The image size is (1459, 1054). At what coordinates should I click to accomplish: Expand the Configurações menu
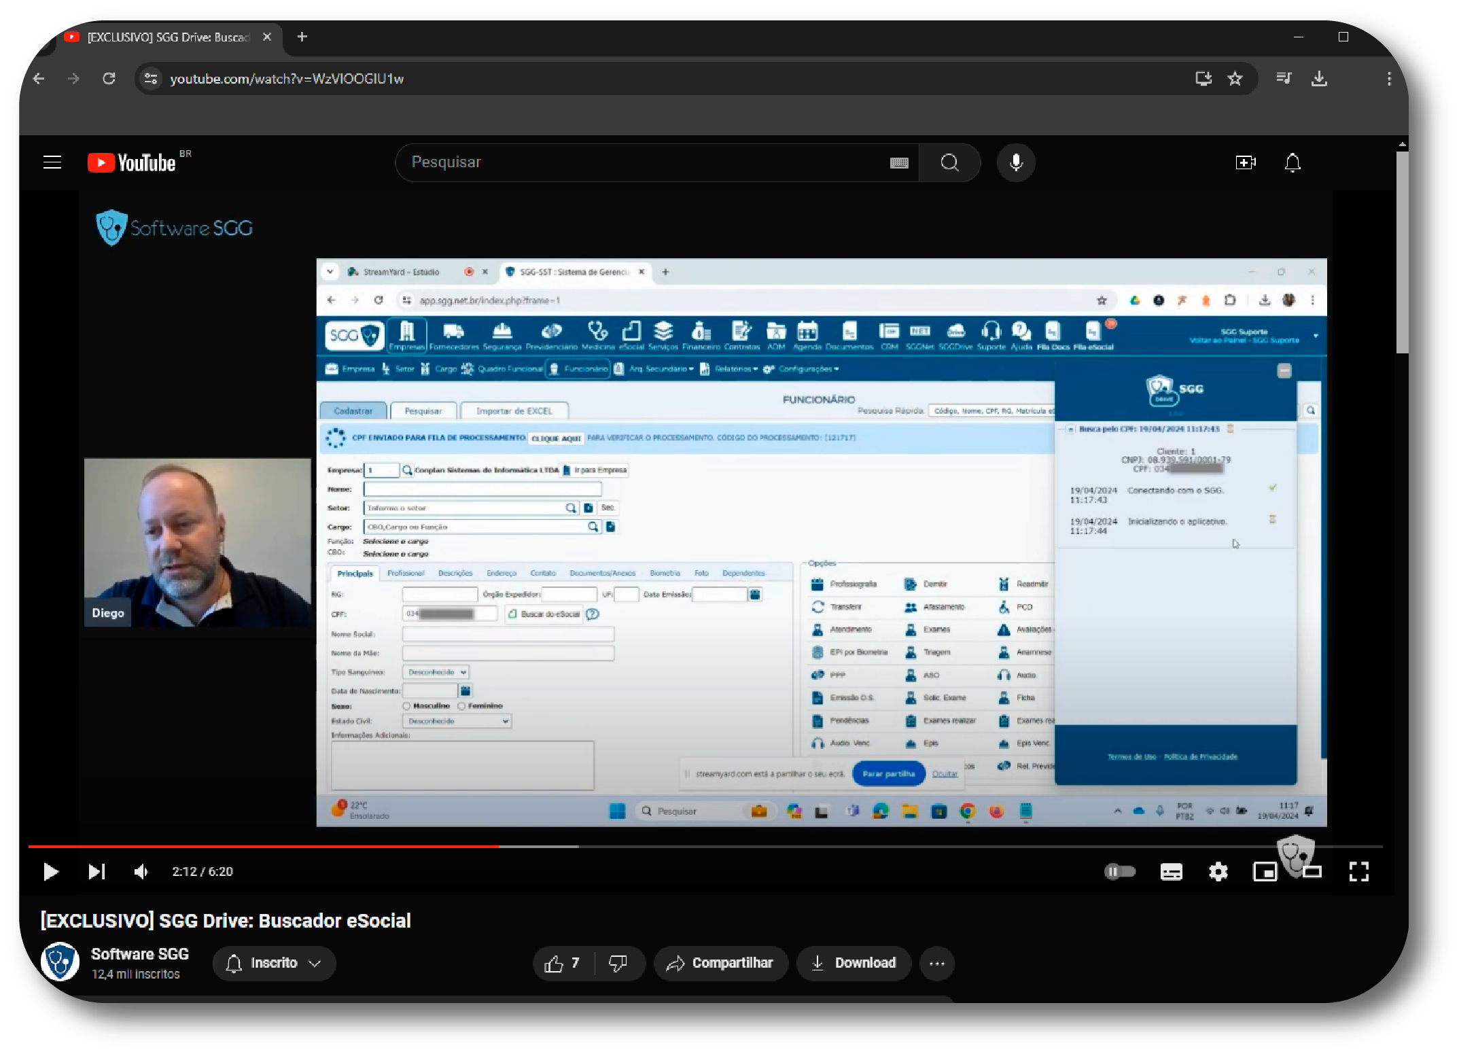pos(801,369)
